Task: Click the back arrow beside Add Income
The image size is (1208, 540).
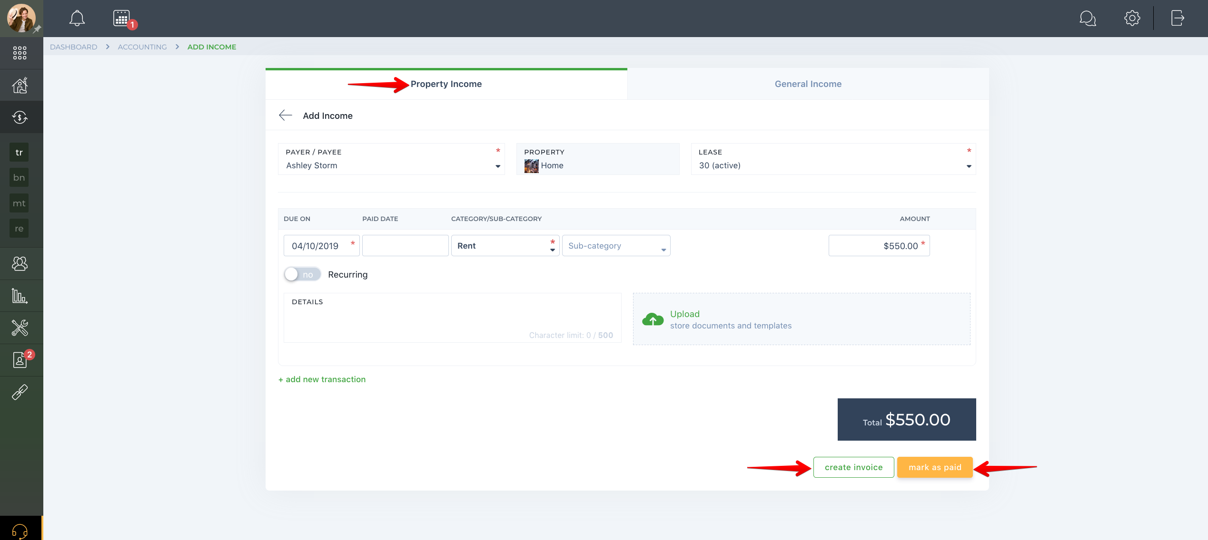Action: pyautogui.click(x=286, y=116)
